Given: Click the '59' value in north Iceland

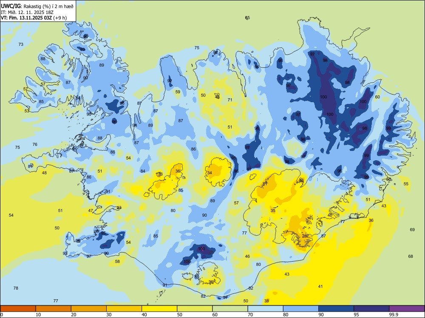Looking at the screenshot, I should coord(178,92).
